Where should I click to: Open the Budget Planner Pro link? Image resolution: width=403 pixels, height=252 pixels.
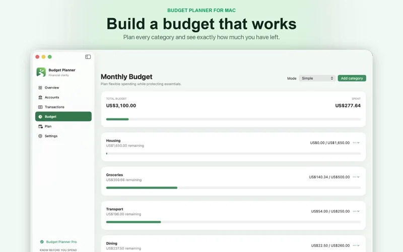(x=61, y=242)
